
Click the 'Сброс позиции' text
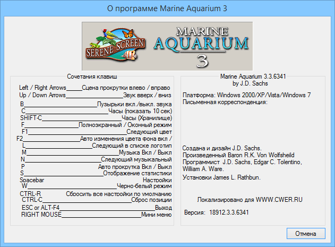(151, 200)
